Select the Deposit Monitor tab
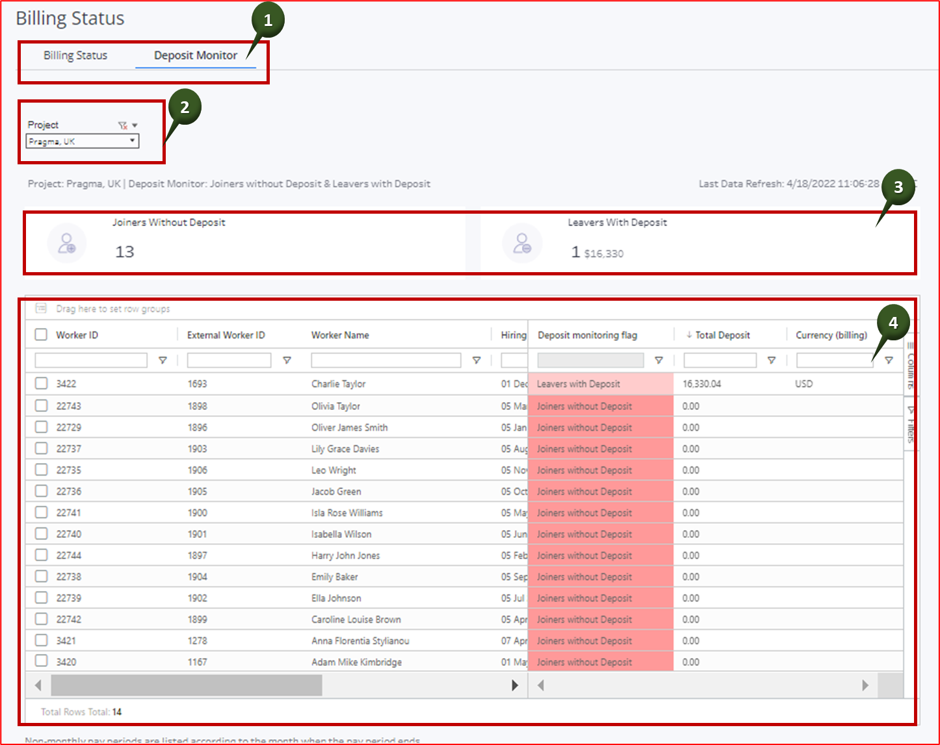Viewport: 940px width, 745px height. (x=195, y=55)
